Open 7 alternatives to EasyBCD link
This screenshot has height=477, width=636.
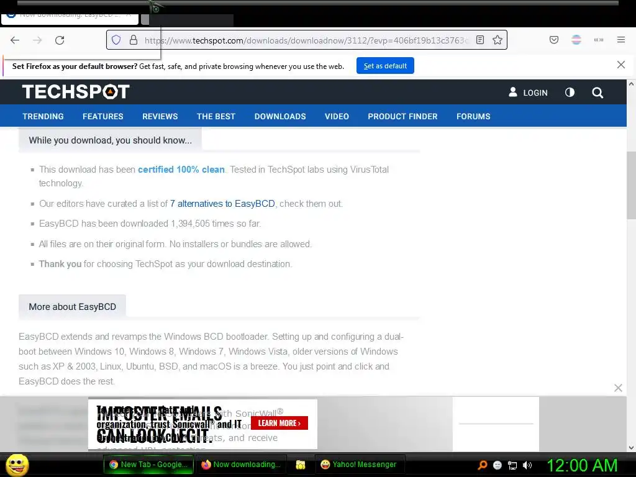point(222,204)
